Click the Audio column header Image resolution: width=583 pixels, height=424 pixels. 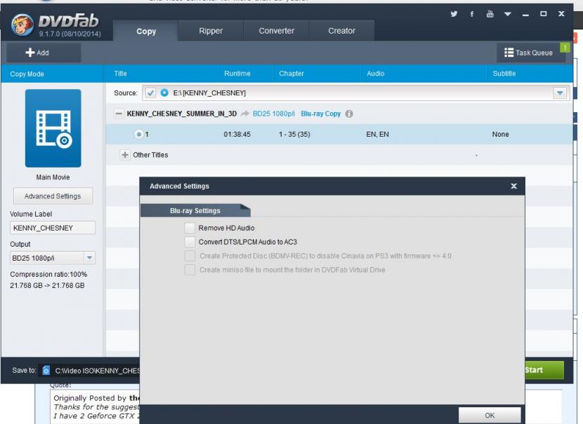(x=376, y=74)
